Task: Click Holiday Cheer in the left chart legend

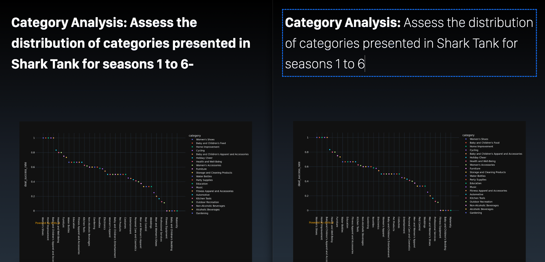Action: point(204,158)
